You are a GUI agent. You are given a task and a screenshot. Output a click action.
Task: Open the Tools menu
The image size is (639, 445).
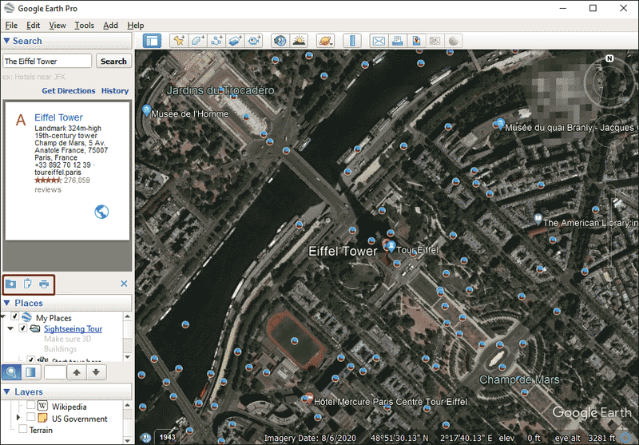85,26
